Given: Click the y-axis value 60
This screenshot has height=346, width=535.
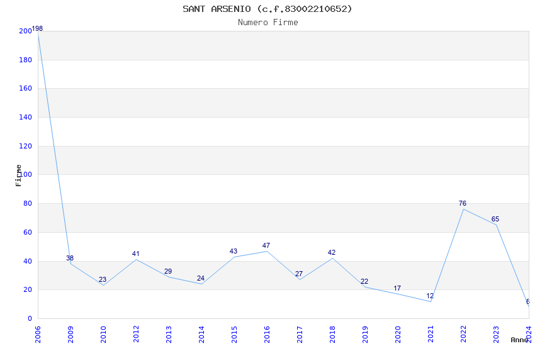Looking at the screenshot, I should coord(28,233).
